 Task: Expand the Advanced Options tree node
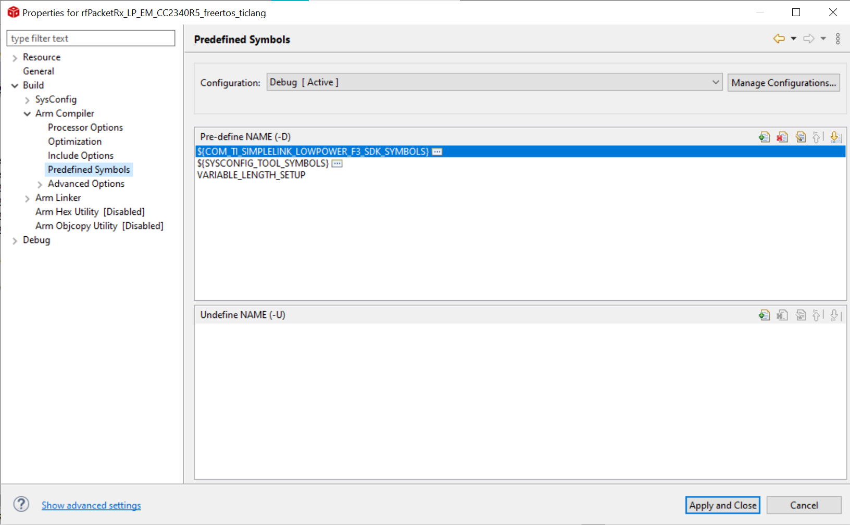click(x=40, y=184)
